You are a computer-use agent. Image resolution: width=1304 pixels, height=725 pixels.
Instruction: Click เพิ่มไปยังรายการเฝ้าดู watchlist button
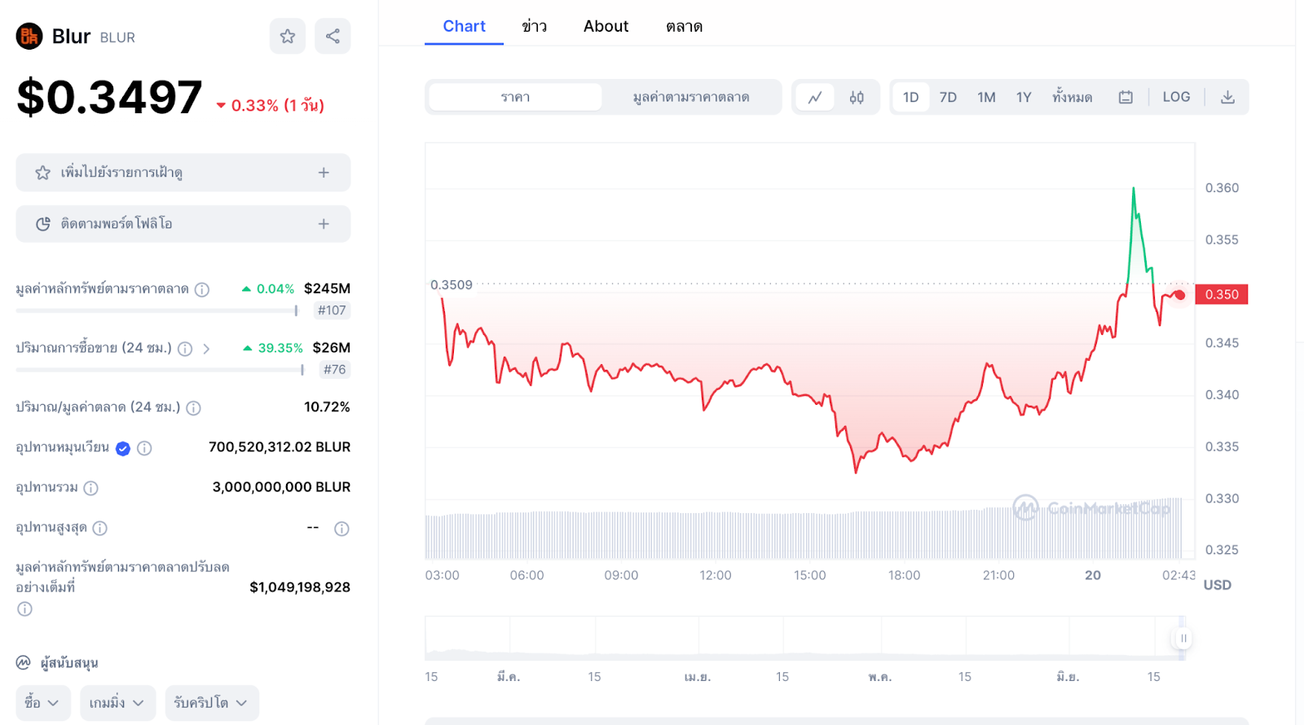point(183,173)
